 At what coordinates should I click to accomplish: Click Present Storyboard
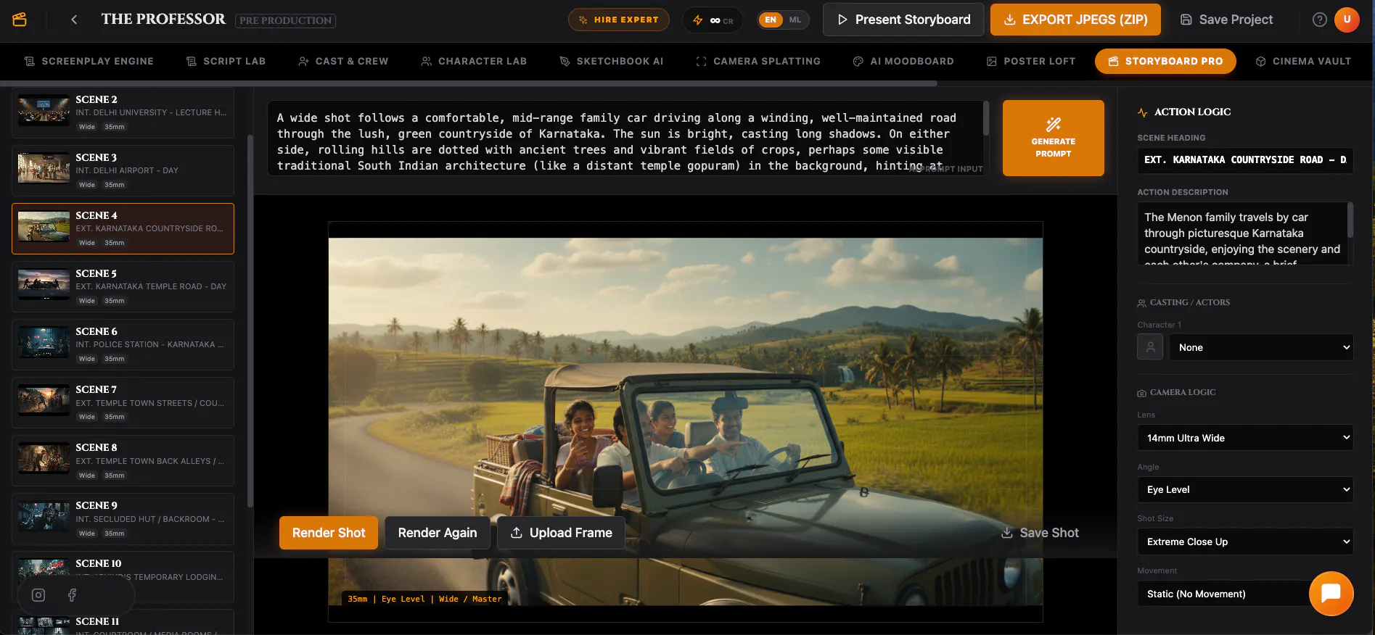[903, 20]
